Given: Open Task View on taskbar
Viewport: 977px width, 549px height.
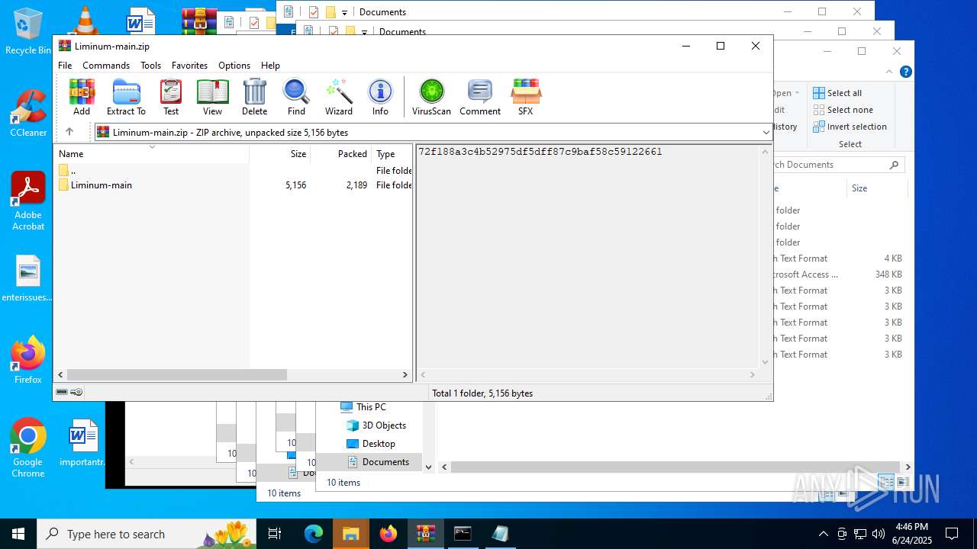Looking at the screenshot, I should tap(276, 534).
